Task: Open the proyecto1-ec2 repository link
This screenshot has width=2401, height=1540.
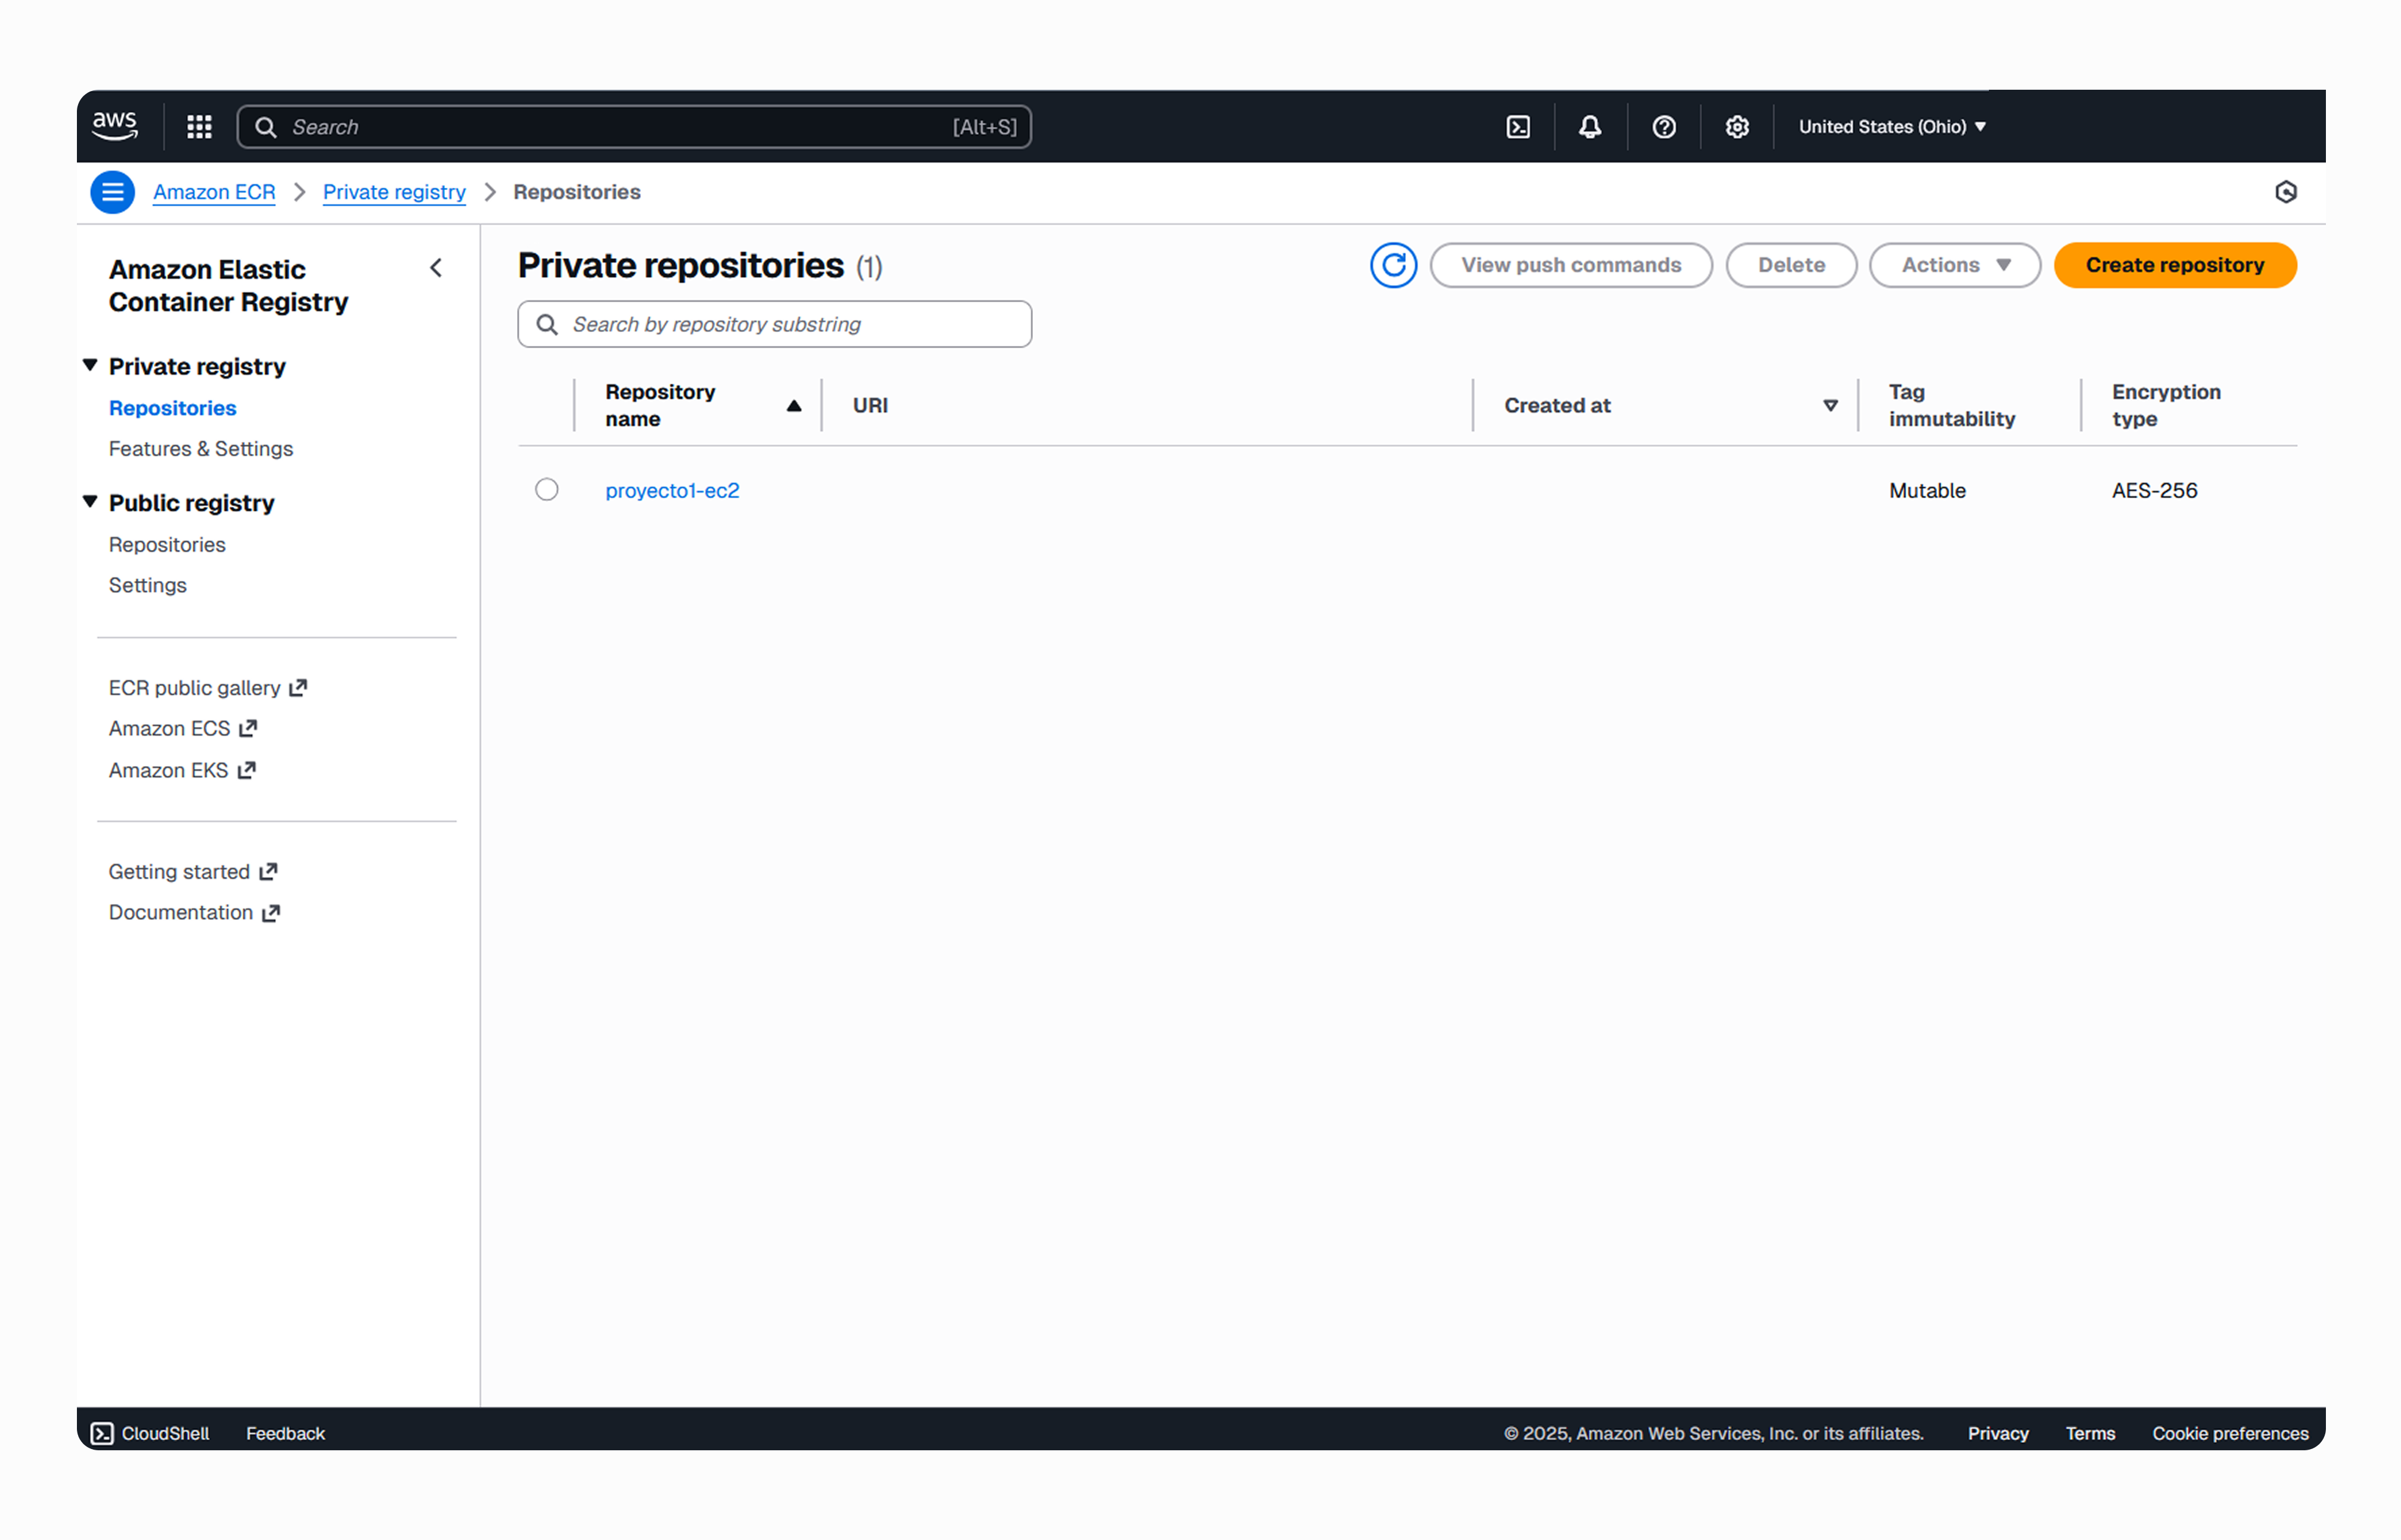Action: pyautogui.click(x=672, y=490)
